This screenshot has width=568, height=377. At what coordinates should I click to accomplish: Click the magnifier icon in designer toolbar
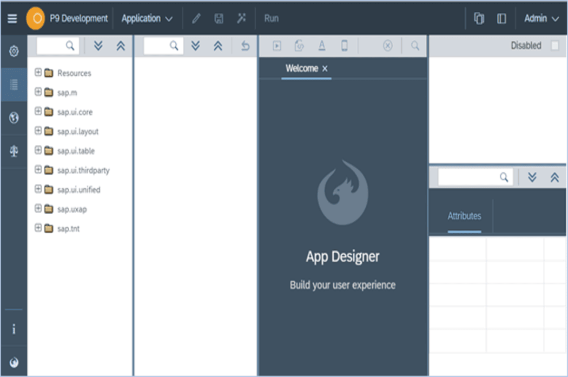point(415,45)
